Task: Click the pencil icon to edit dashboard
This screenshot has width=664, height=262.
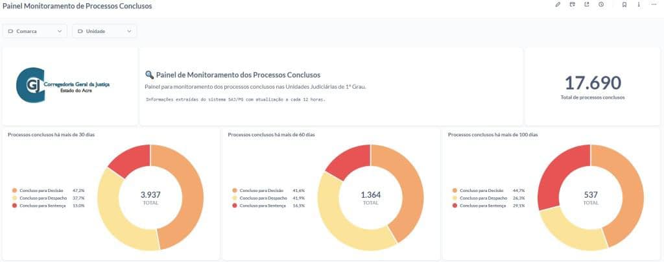Action: [x=558, y=5]
